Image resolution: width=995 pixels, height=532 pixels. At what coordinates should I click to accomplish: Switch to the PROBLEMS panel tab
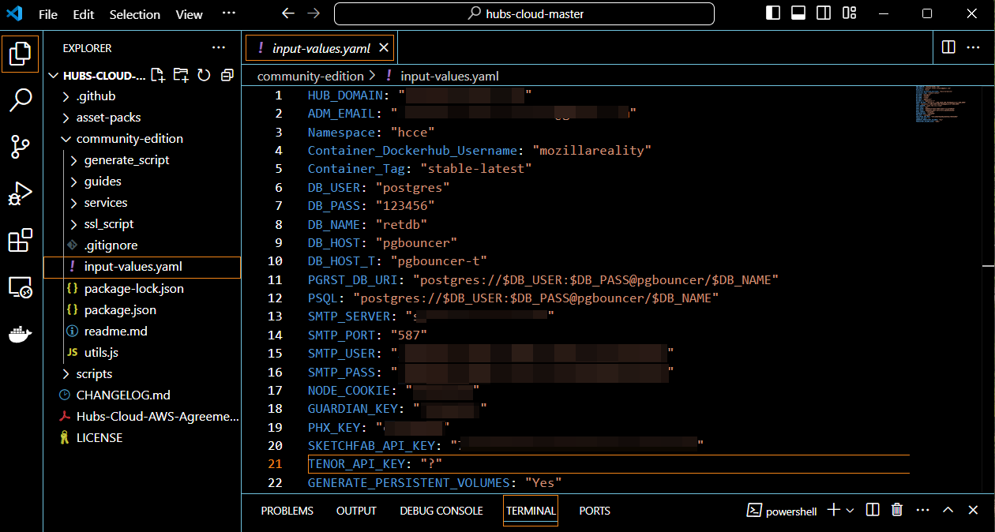pyautogui.click(x=287, y=511)
